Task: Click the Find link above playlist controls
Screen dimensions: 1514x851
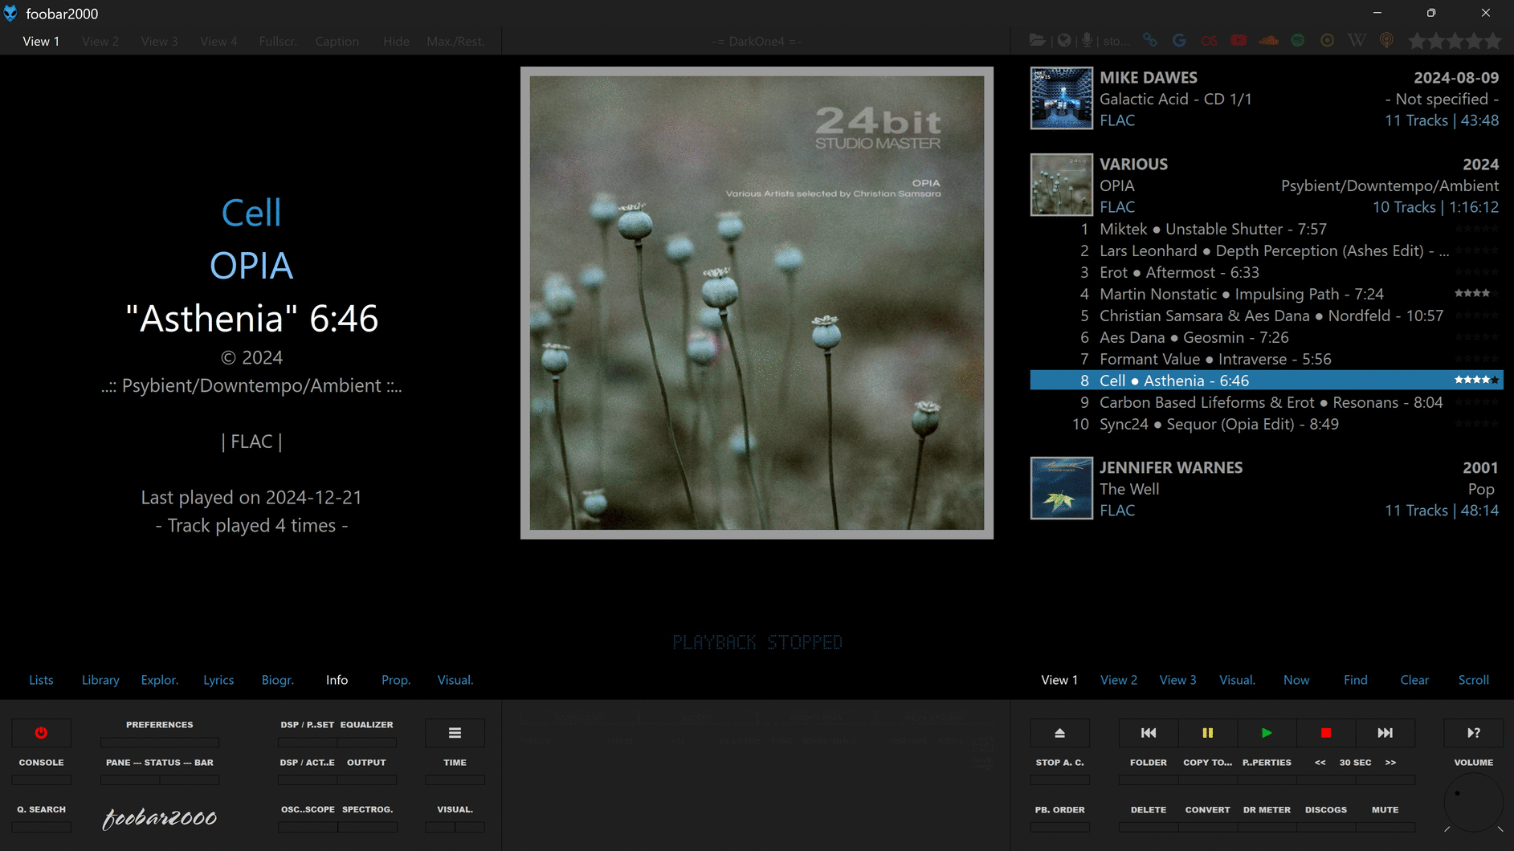Action: click(x=1355, y=680)
